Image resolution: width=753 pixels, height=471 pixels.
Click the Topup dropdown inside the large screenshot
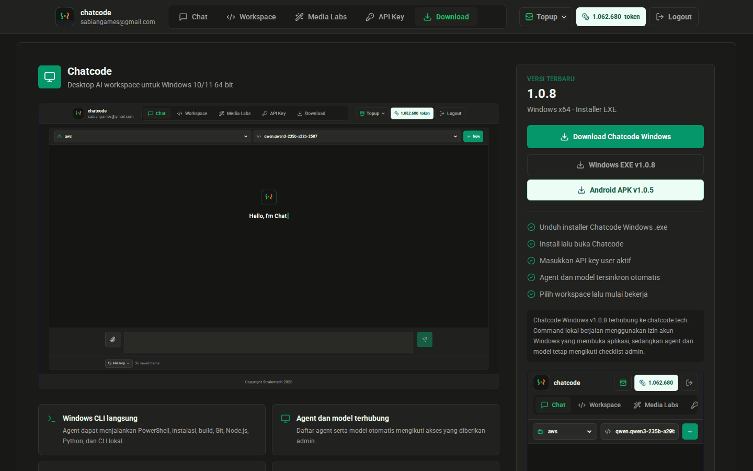tap(372, 114)
